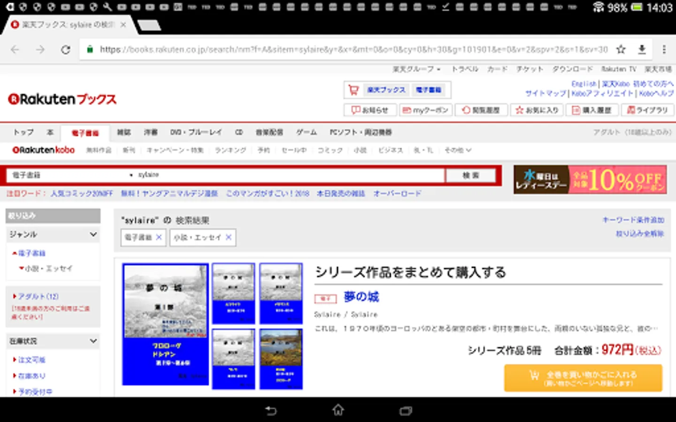Switch to the ゲーム tab
676x422 pixels.
pyautogui.click(x=307, y=132)
